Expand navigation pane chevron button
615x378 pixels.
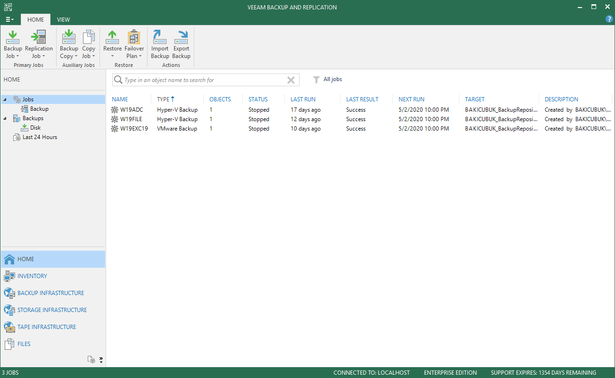[x=101, y=360]
